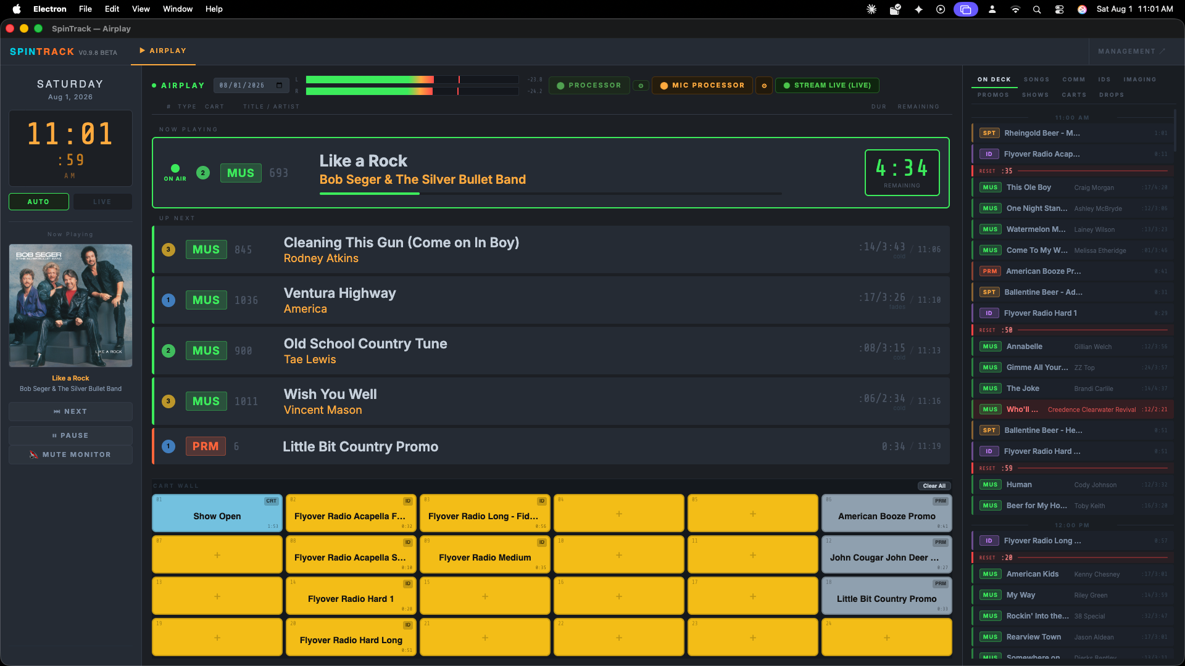Select Human by Cody Johnson

[x=1073, y=485]
